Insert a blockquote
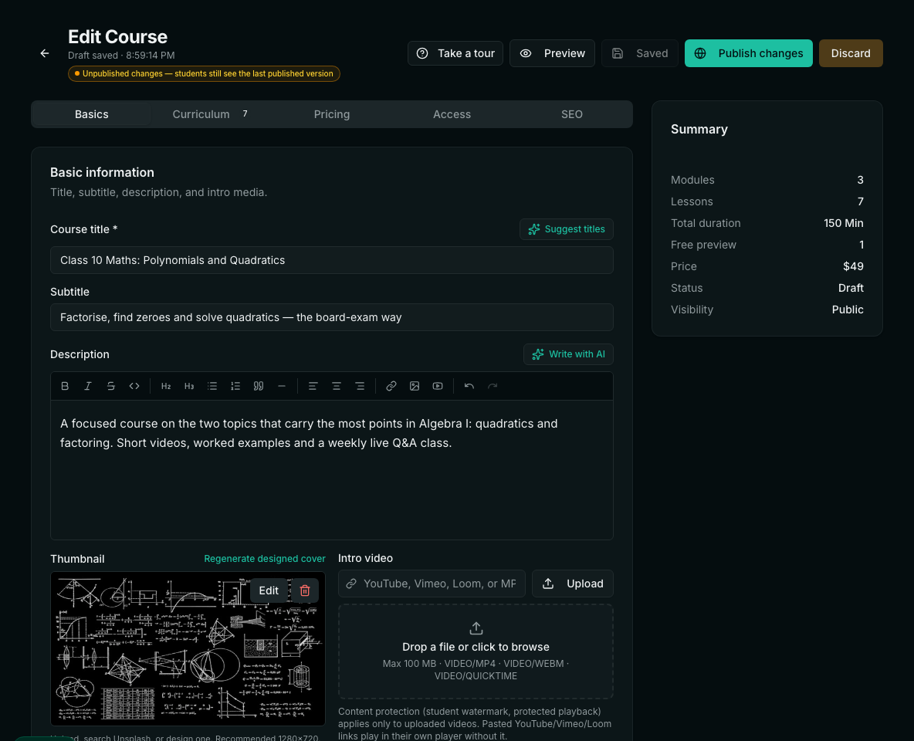 point(259,386)
